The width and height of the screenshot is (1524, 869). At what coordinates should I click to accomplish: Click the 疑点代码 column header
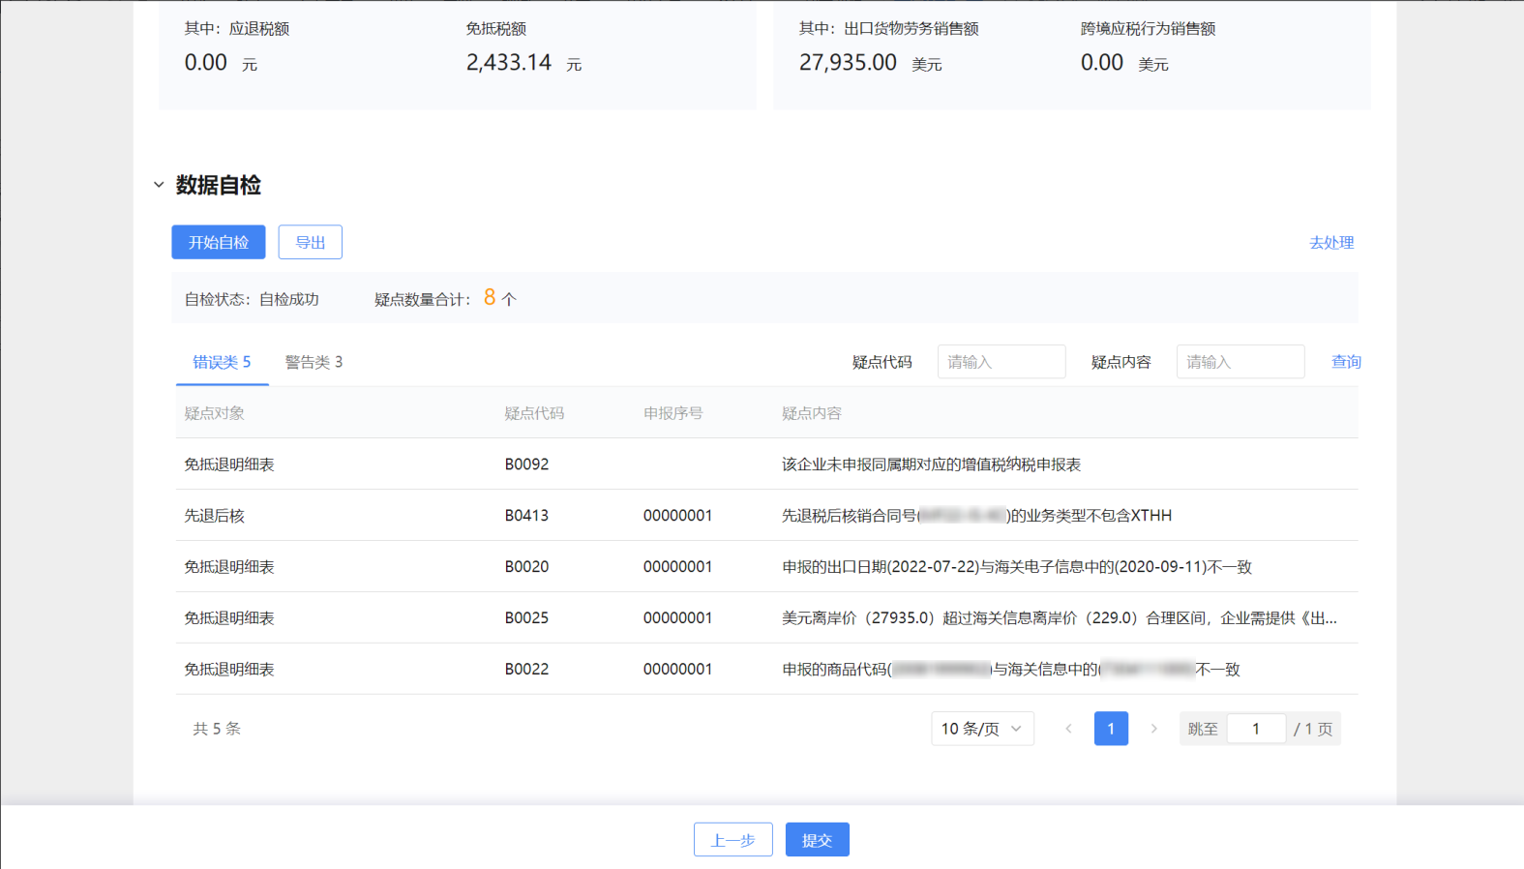click(x=534, y=413)
